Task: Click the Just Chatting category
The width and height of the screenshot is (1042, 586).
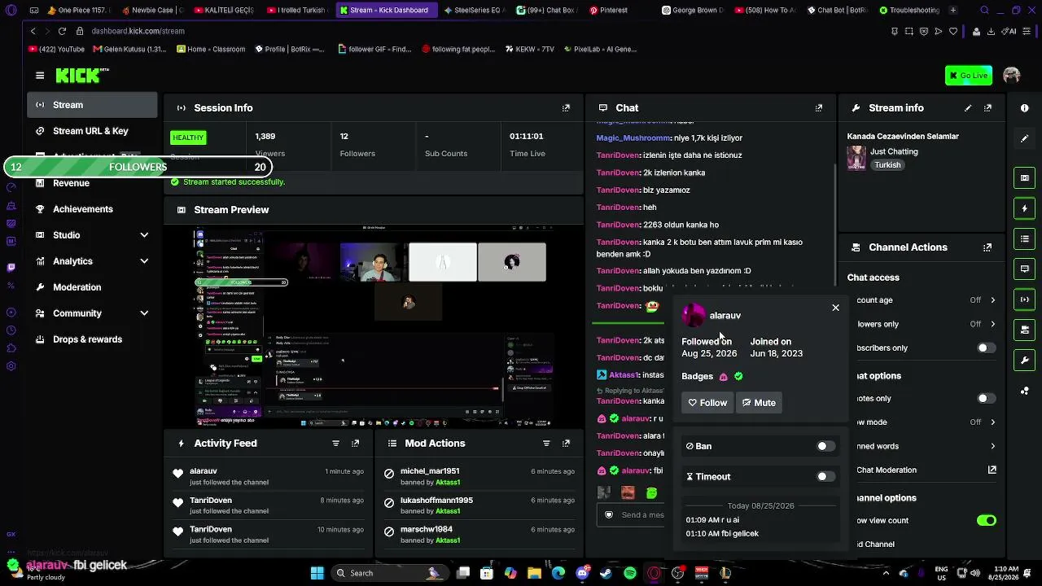Action: [x=894, y=151]
